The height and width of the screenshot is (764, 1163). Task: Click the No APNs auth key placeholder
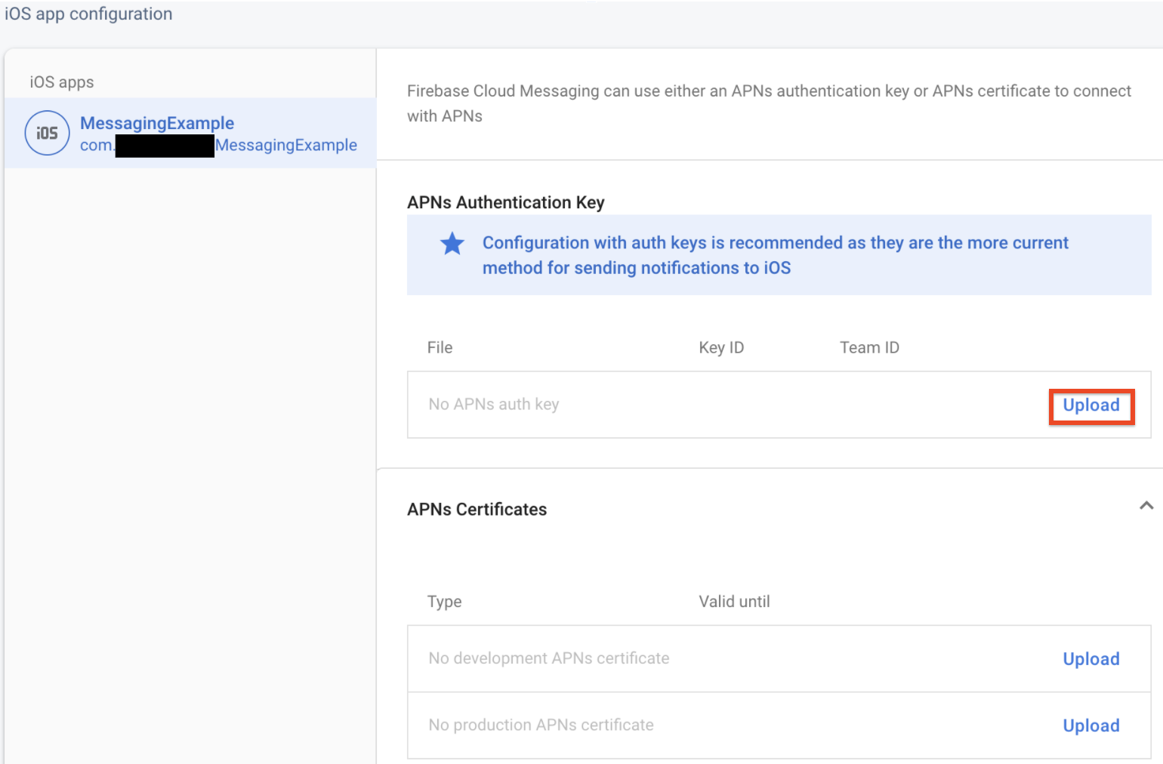(x=494, y=405)
